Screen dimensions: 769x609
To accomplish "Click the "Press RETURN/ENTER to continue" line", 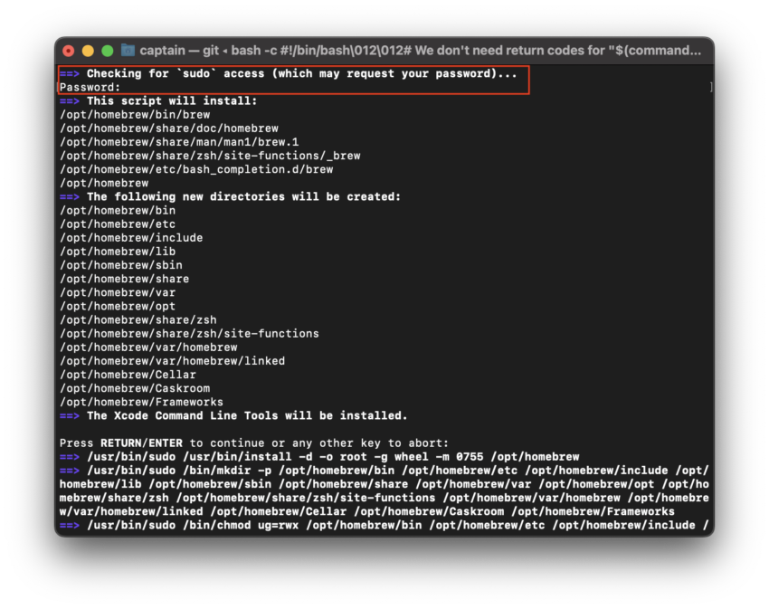I will pyautogui.click(x=253, y=443).
